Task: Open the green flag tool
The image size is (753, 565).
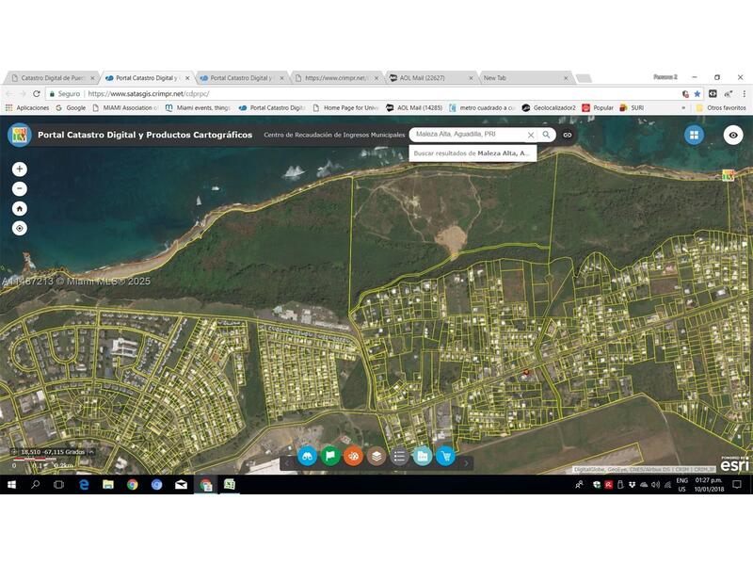Action: [329, 457]
